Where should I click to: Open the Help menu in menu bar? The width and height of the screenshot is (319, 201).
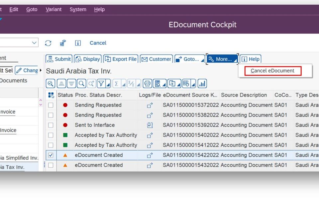coord(99,9)
